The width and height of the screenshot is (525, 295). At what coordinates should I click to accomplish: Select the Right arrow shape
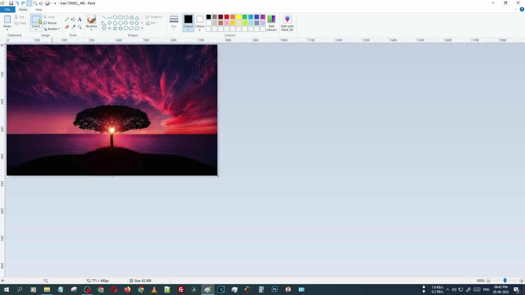click(x=126, y=23)
